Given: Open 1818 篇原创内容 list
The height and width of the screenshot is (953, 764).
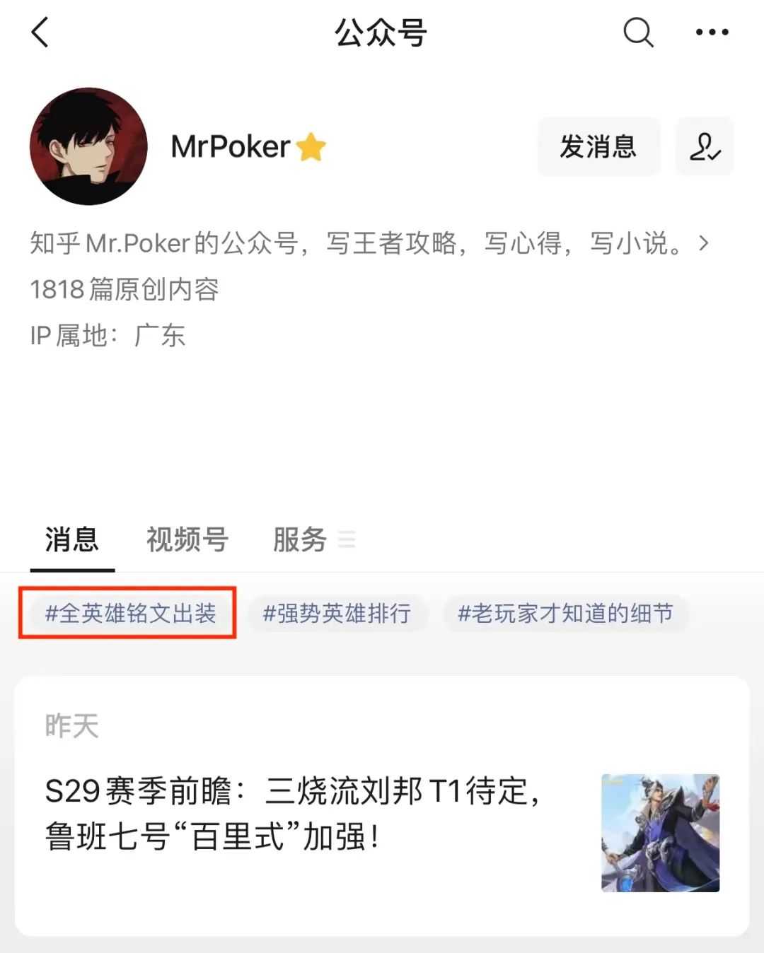Looking at the screenshot, I should [x=125, y=289].
